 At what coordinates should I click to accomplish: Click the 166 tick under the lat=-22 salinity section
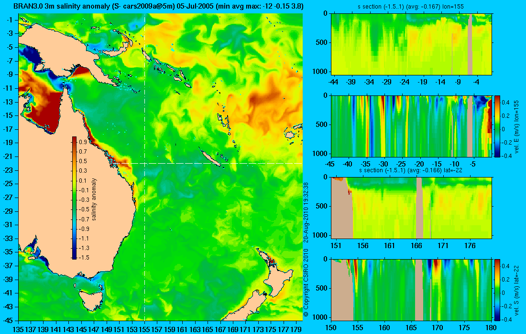click(416, 246)
